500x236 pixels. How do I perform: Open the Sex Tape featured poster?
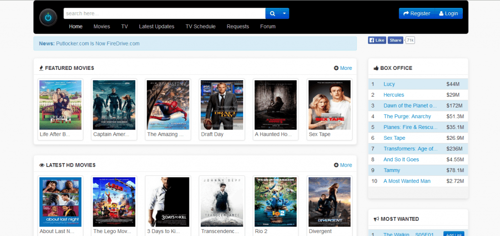coord(330,105)
